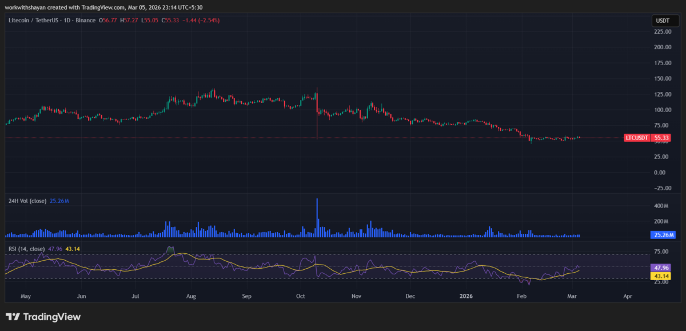Image resolution: width=686 pixels, height=331 pixels.
Task: Click the 2026 label on the time axis
Action: point(467,297)
